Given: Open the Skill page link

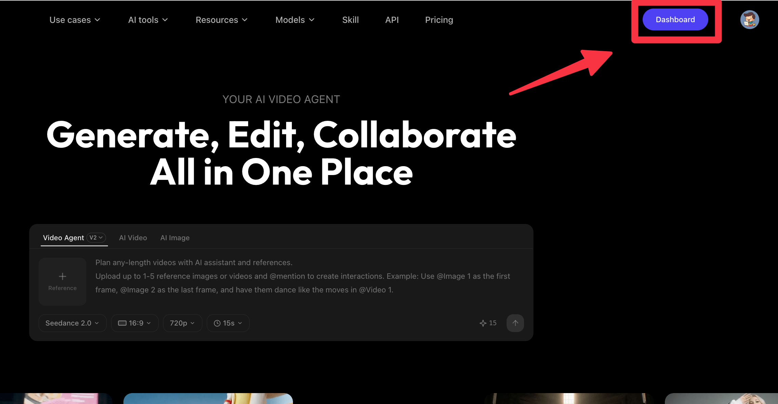Looking at the screenshot, I should coord(350,20).
